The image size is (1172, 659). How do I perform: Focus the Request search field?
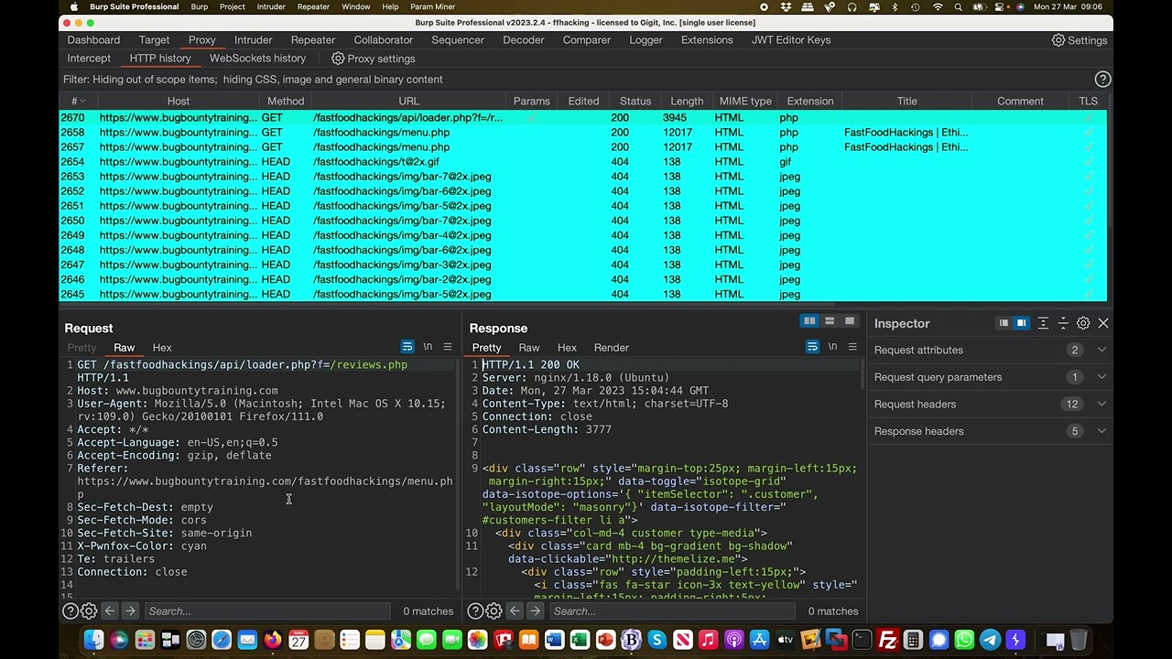[268, 611]
